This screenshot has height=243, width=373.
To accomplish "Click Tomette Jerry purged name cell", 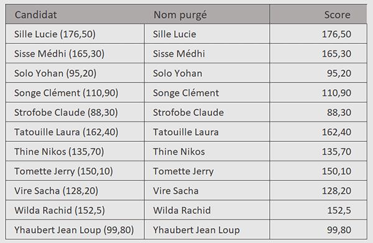I will click(x=207, y=171).
